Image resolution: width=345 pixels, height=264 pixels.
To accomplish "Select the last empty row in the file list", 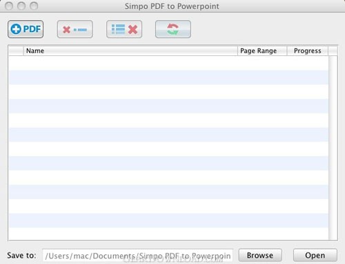I will tap(168, 234).
